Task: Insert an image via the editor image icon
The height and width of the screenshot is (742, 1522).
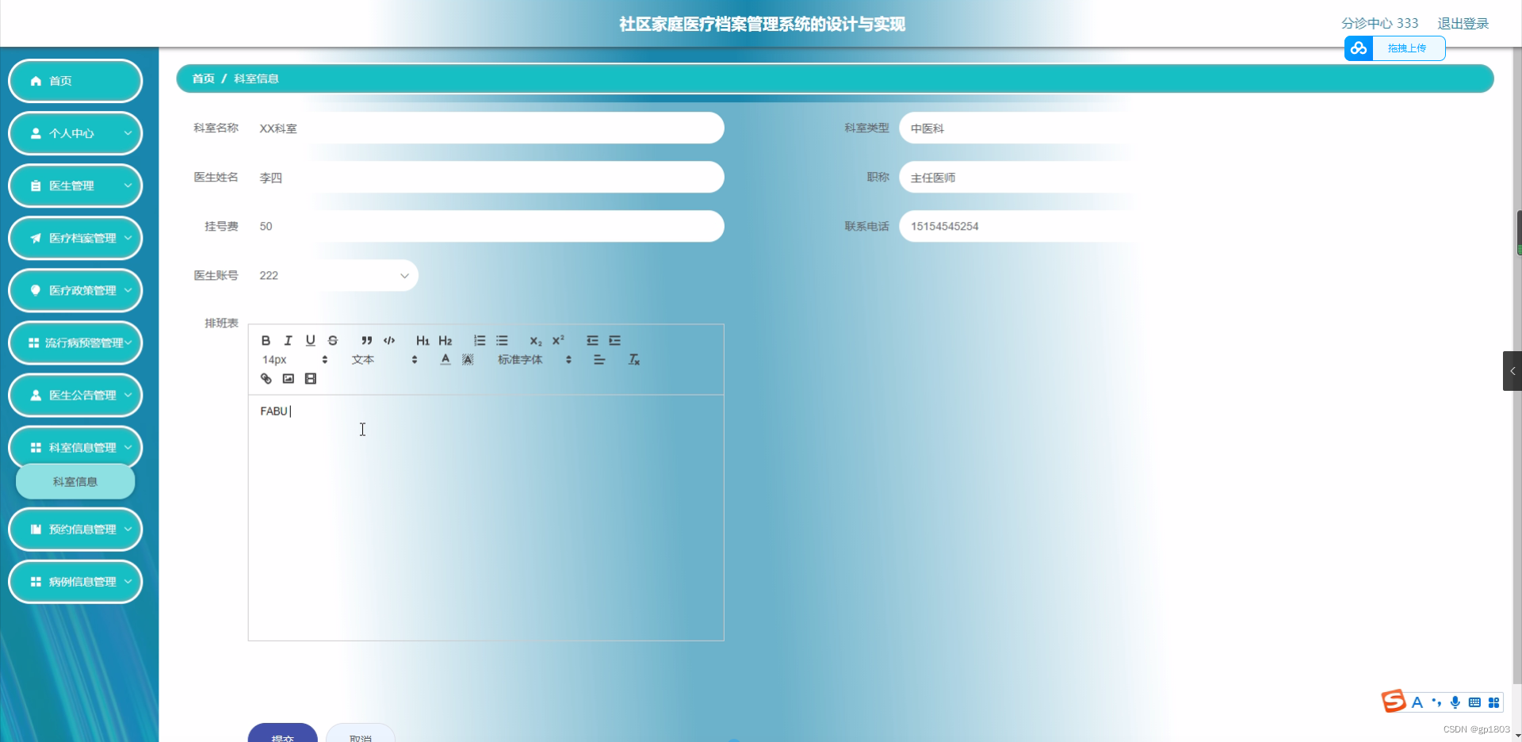Action: [x=288, y=378]
